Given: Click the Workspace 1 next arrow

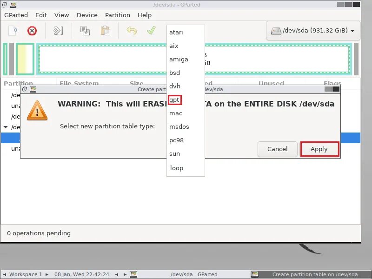Looking at the screenshot, I should point(47,274).
